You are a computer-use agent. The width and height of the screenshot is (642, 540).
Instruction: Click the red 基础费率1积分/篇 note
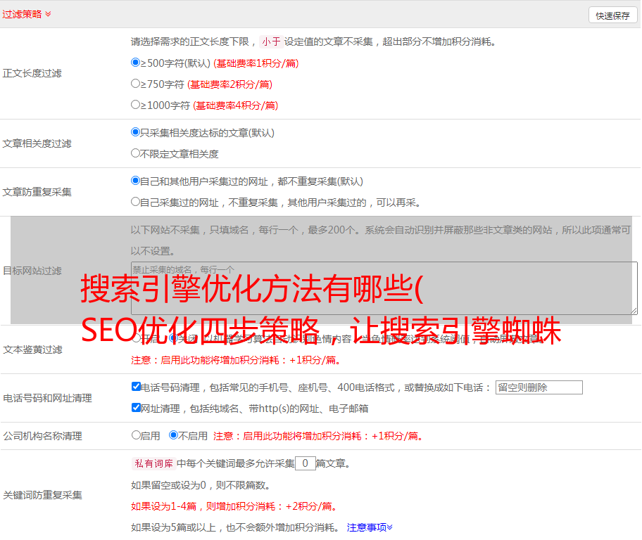click(256, 63)
